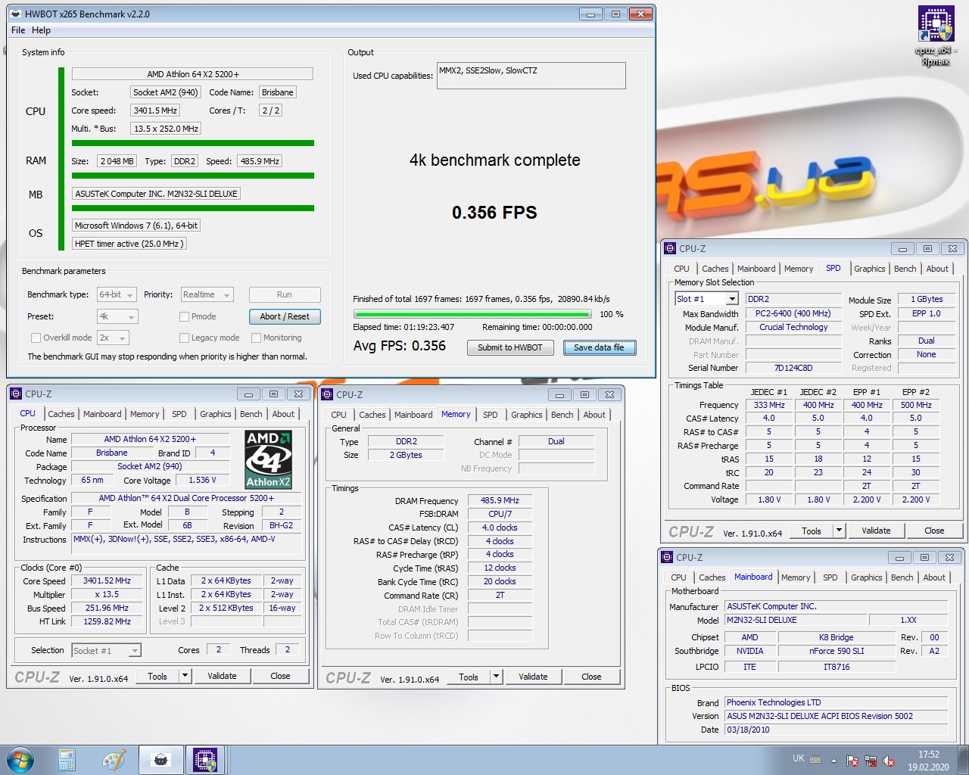Click the Run button
This screenshot has height=775, width=969.
coord(285,294)
